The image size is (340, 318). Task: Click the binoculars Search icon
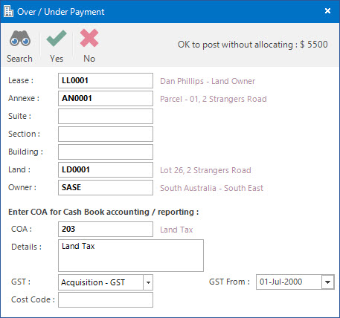(x=20, y=39)
